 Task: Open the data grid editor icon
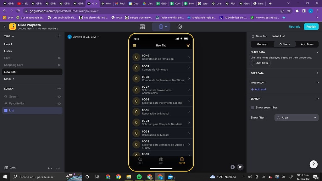pyautogui.click(x=142, y=26)
